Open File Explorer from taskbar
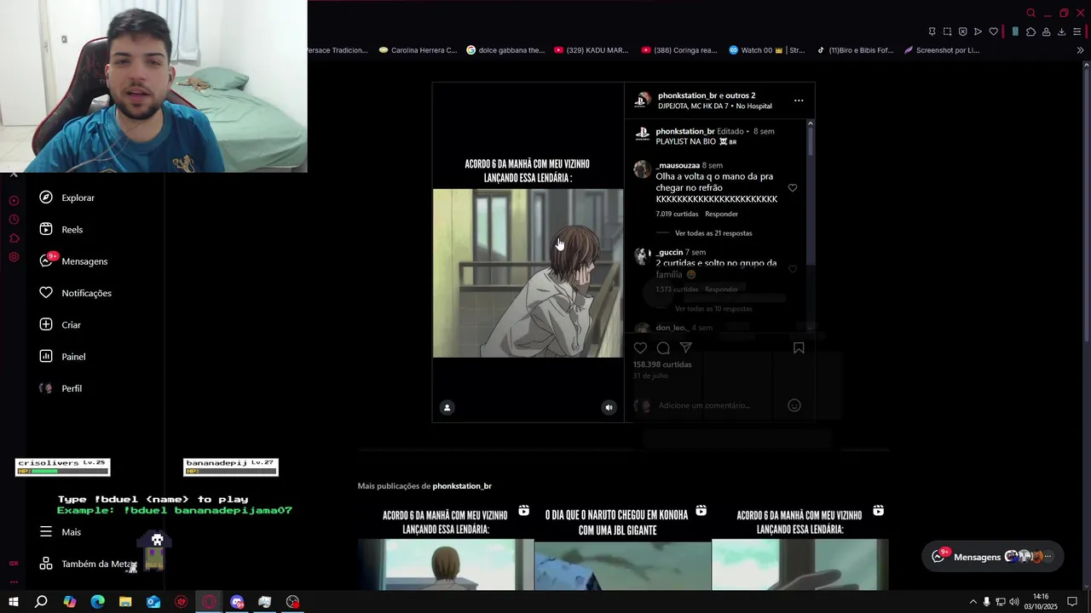Image resolution: width=1091 pixels, height=613 pixels. (x=125, y=602)
